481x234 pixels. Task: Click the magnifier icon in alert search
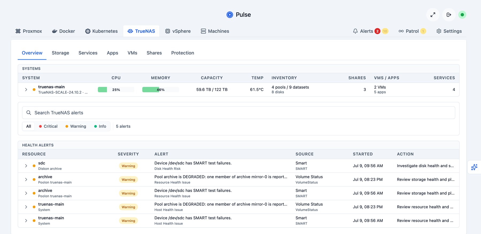pos(29,113)
